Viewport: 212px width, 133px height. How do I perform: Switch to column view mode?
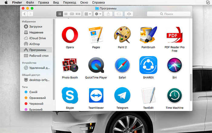[x=72, y=14]
